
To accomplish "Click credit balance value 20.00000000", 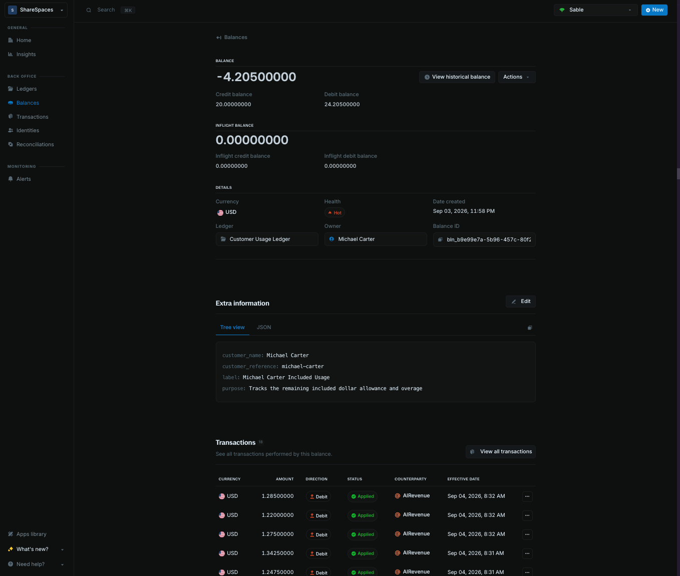I will pos(233,105).
